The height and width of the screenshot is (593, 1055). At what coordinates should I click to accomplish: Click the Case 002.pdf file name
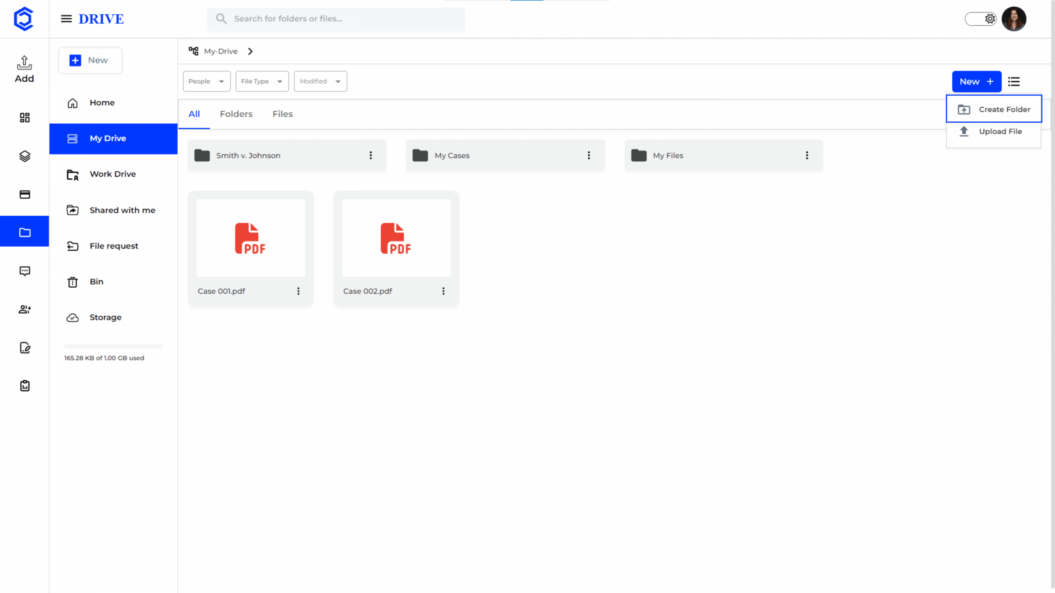(x=367, y=291)
